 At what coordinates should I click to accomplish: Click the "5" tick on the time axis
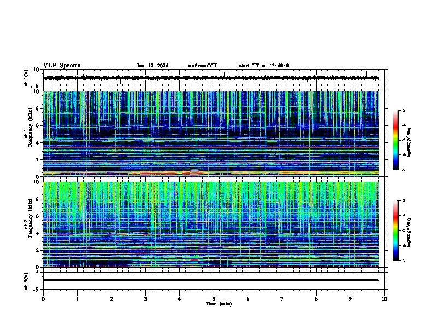click(x=214, y=299)
